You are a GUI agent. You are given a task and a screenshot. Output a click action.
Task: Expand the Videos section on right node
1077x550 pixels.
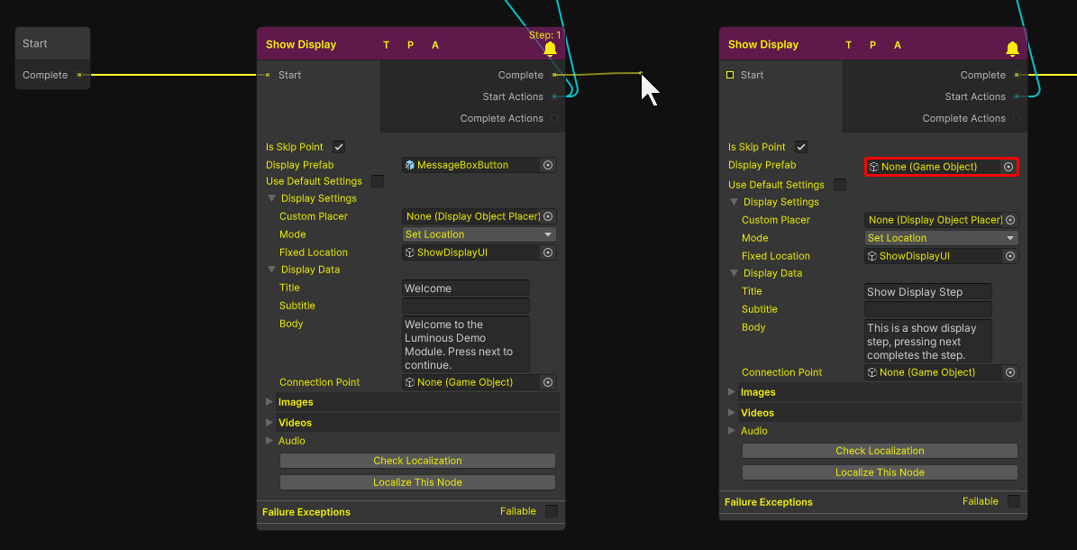click(732, 413)
